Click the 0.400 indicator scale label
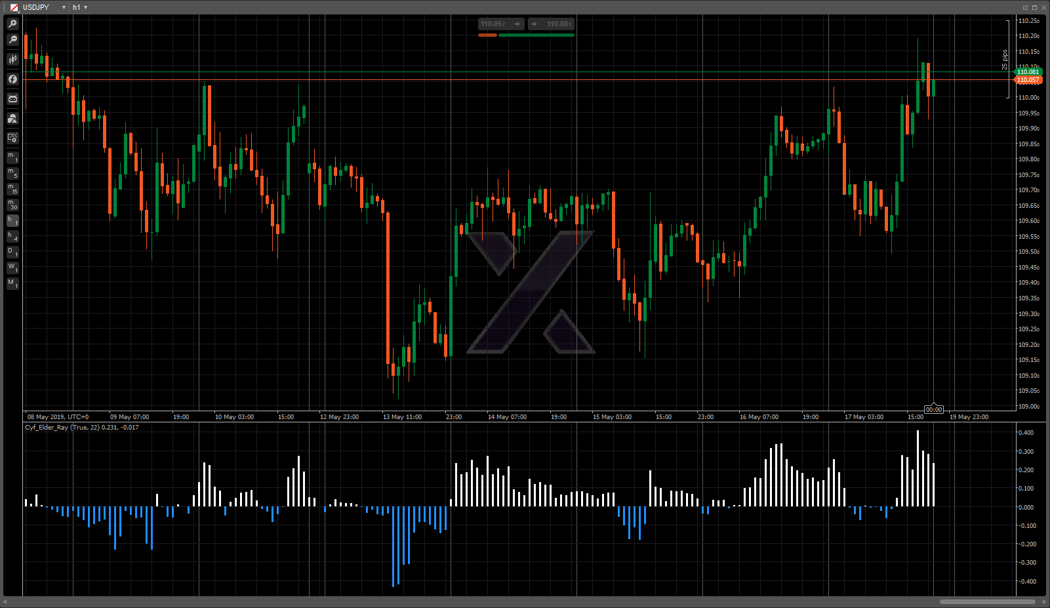The width and height of the screenshot is (1050, 608). (1026, 433)
